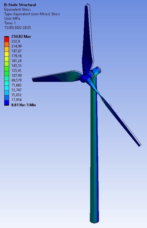Click the yellow band below the 197,07 mark
Viewport: 147px width, 228px height.
7,54
